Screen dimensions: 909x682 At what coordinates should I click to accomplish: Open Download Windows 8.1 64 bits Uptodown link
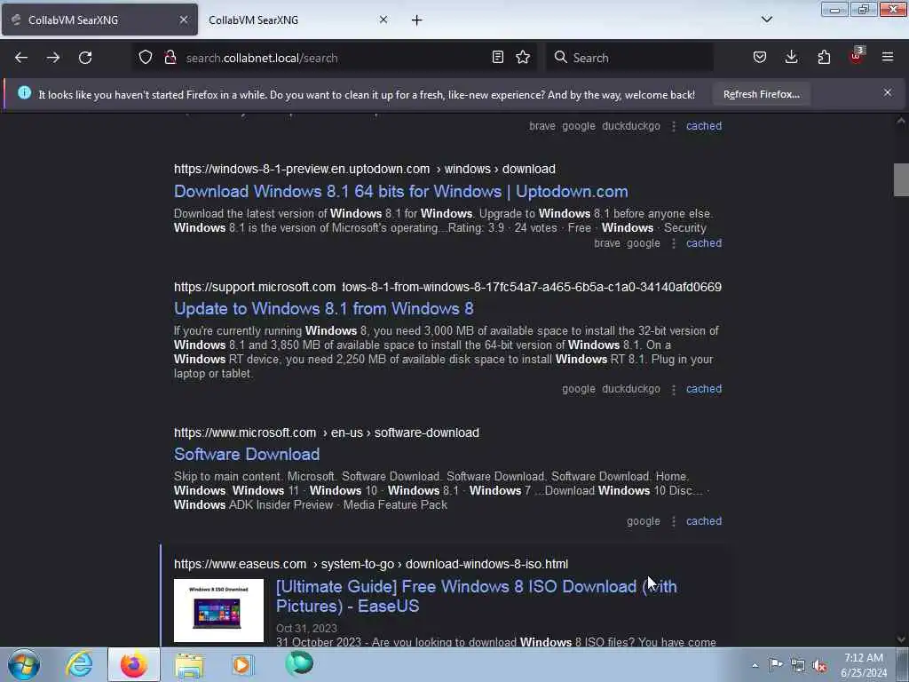pos(401,192)
